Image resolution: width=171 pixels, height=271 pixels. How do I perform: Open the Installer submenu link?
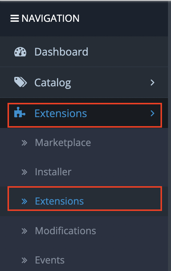pyautogui.click(x=53, y=172)
